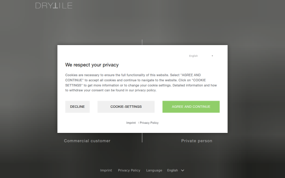Image resolution: width=285 pixels, height=178 pixels.
Task: Open the footer Imprint link
Action: pos(106,170)
